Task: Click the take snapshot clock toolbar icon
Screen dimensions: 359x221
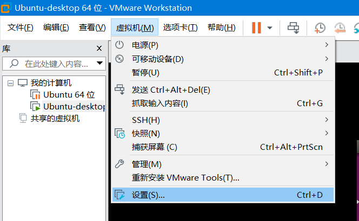Action: coord(320,28)
